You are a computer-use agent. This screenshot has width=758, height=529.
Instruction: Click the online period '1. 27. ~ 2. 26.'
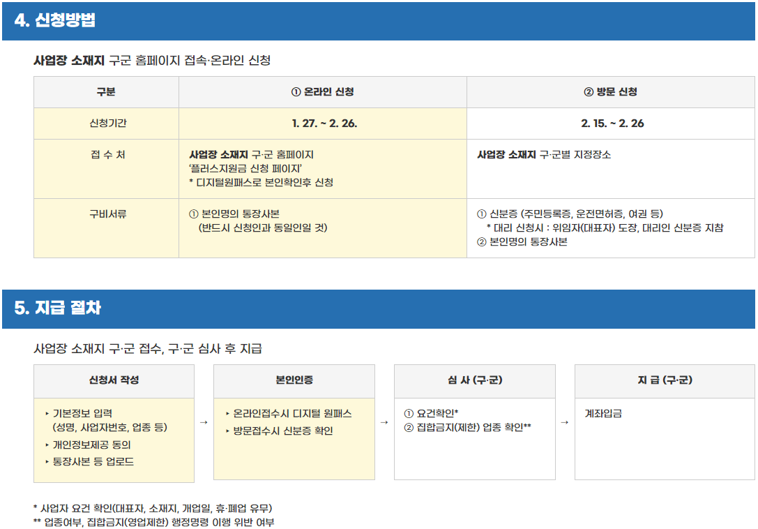pos(324,124)
